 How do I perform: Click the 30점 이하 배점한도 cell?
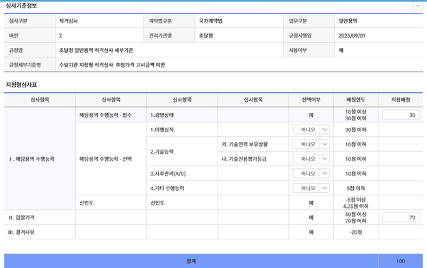[356, 129]
